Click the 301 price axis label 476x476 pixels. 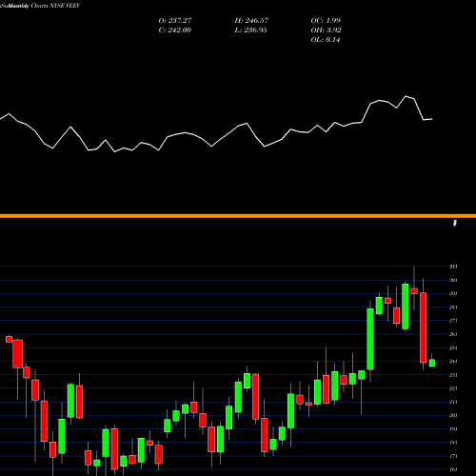tap(453, 280)
